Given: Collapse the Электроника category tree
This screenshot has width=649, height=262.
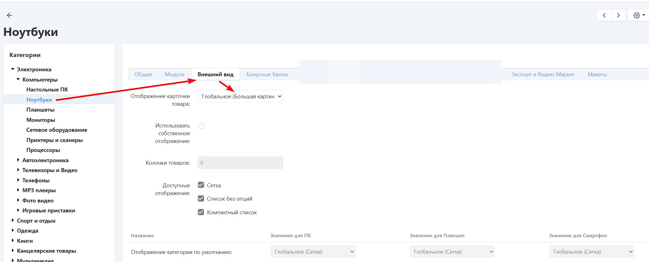Looking at the screenshot, I should coord(13,69).
